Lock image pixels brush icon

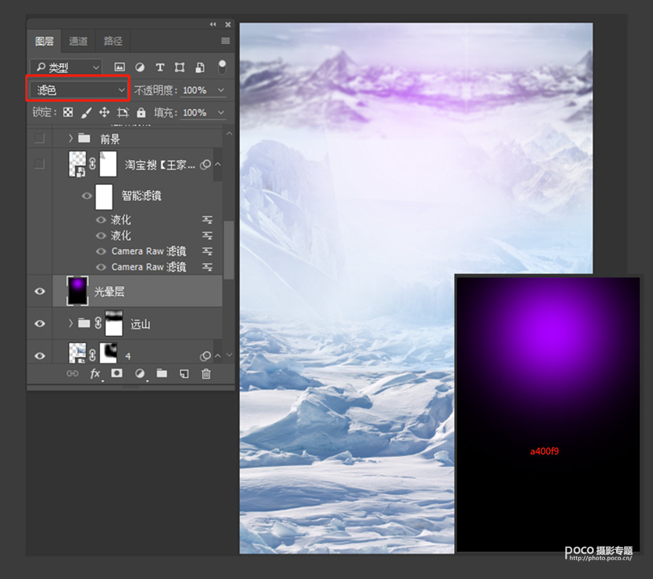(x=86, y=112)
